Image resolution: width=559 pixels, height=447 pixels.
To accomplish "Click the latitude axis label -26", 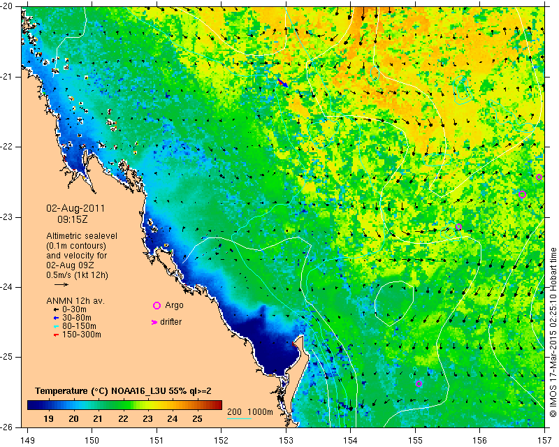I will pos(6,427).
